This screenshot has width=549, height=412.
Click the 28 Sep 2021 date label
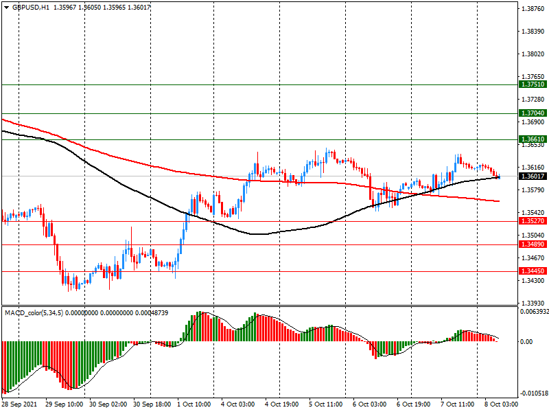point(20,404)
